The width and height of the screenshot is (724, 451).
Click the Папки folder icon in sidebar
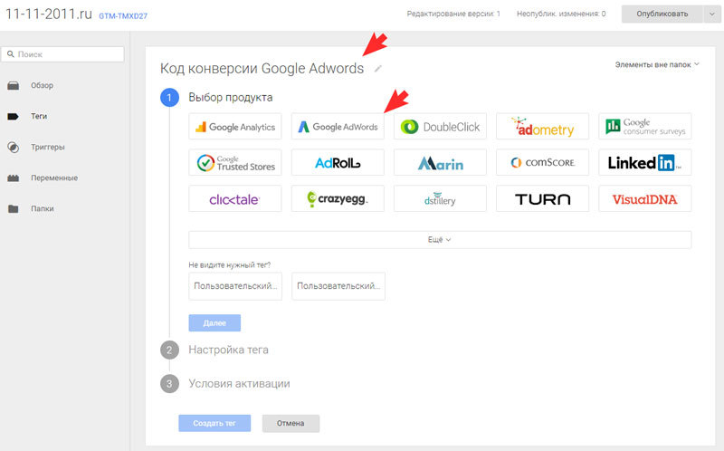coord(14,209)
